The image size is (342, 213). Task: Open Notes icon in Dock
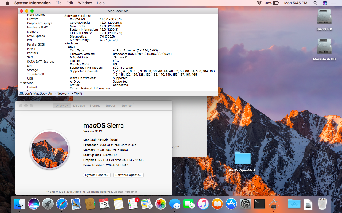[x=118, y=204]
